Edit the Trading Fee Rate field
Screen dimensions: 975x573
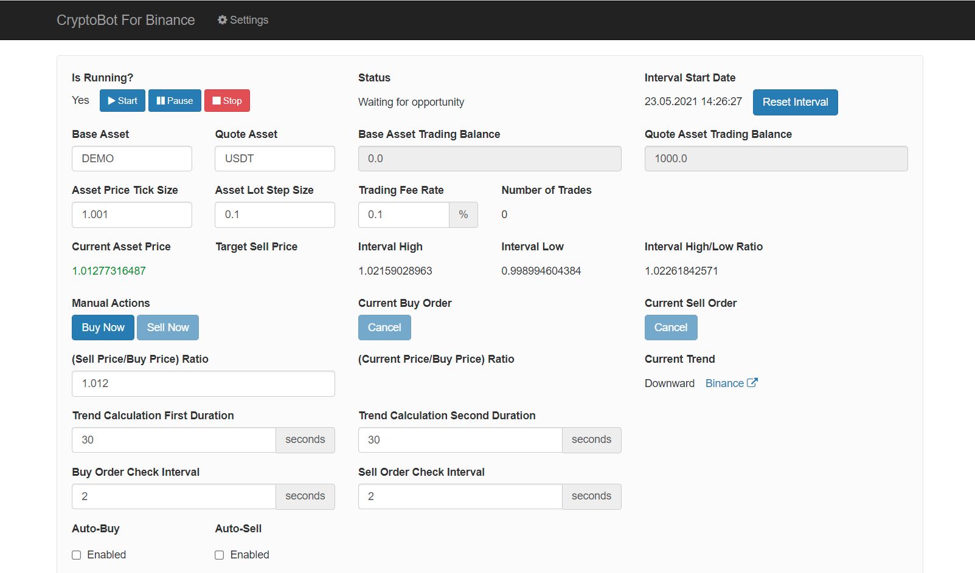(x=404, y=214)
